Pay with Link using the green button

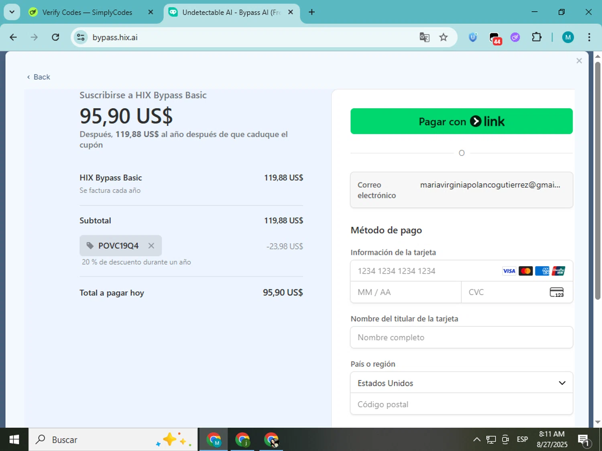tap(462, 121)
